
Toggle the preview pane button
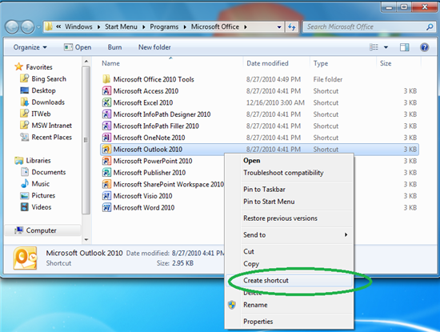click(404, 47)
